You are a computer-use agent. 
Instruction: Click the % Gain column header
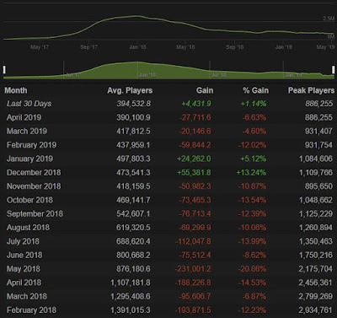[x=255, y=90]
